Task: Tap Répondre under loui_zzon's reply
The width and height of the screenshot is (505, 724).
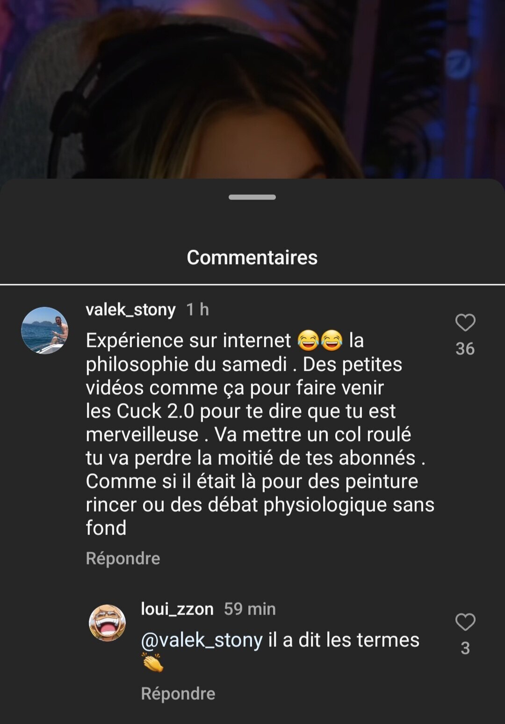Action: click(x=178, y=694)
